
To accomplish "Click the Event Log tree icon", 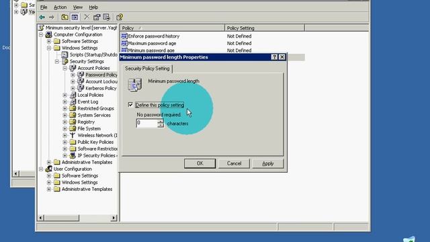I will (73, 102).
